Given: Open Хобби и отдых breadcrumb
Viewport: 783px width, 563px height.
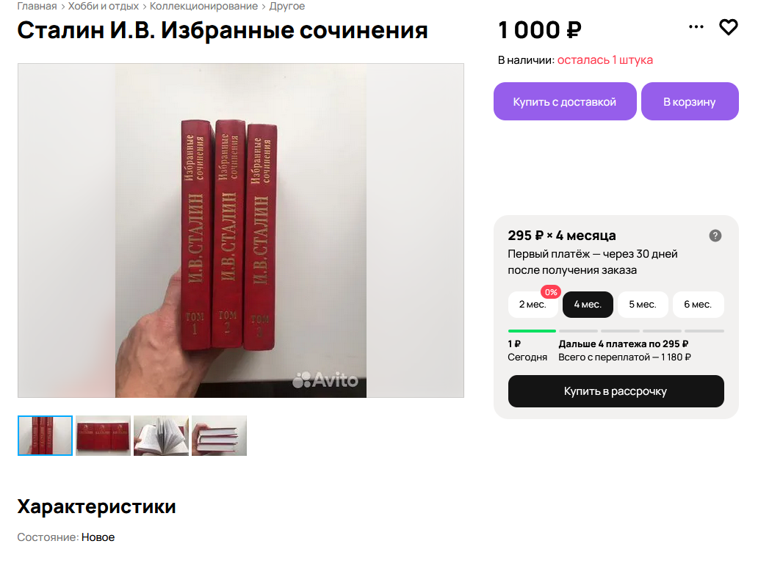Looking at the screenshot, I should pyautogui.click(x=104, y=7).
